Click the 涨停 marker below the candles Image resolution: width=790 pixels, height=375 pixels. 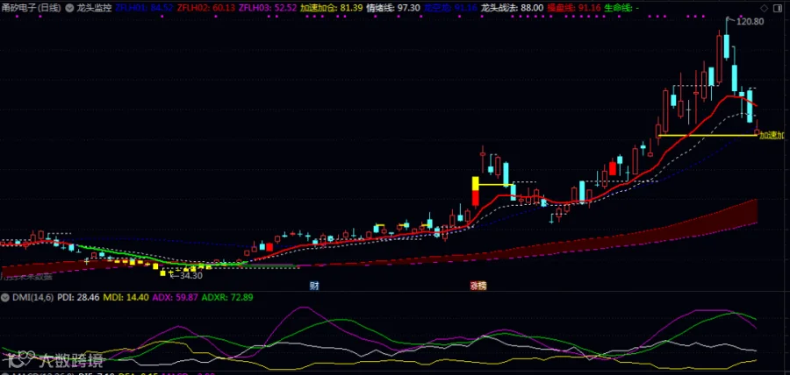coord(478,286)
